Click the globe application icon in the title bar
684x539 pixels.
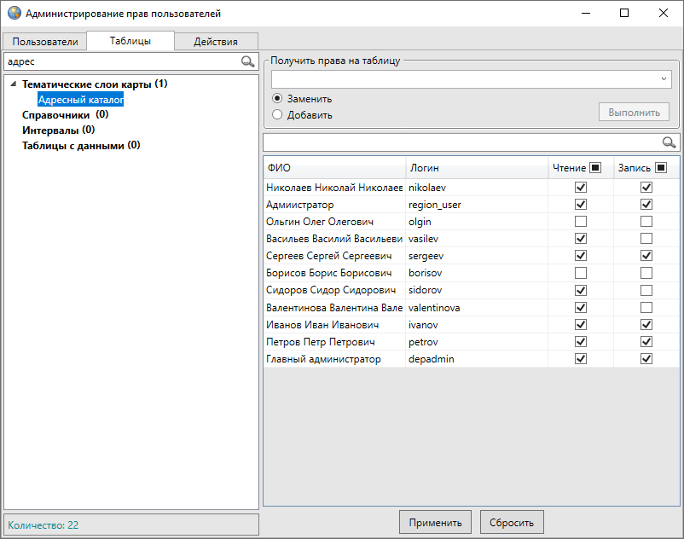(14, 14)
